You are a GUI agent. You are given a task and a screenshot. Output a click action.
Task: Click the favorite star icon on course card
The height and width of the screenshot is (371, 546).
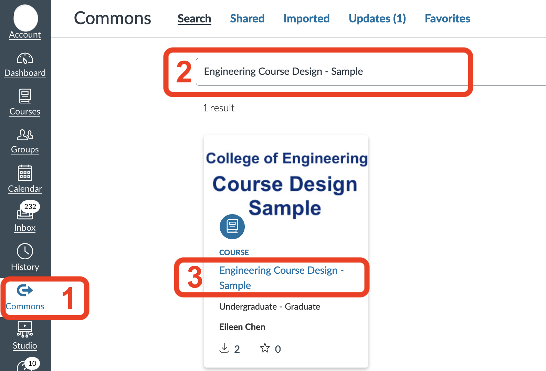coord(265,348)
